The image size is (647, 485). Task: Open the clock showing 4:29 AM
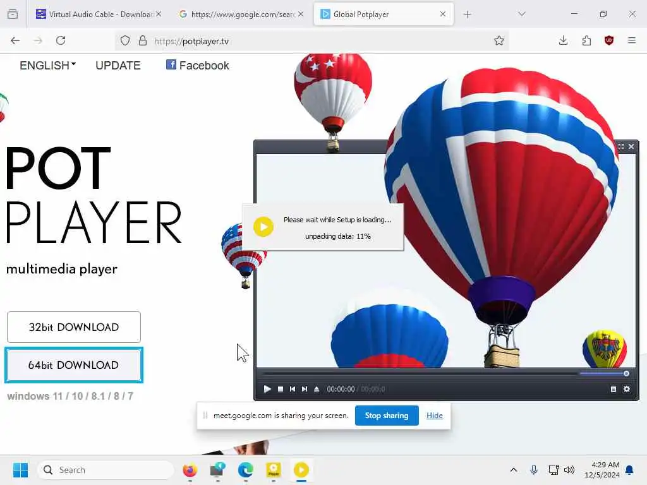602,470
